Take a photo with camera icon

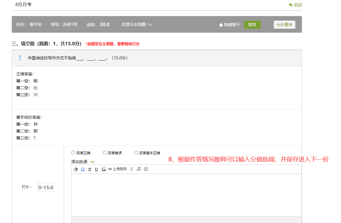click(x=146, y=169)
